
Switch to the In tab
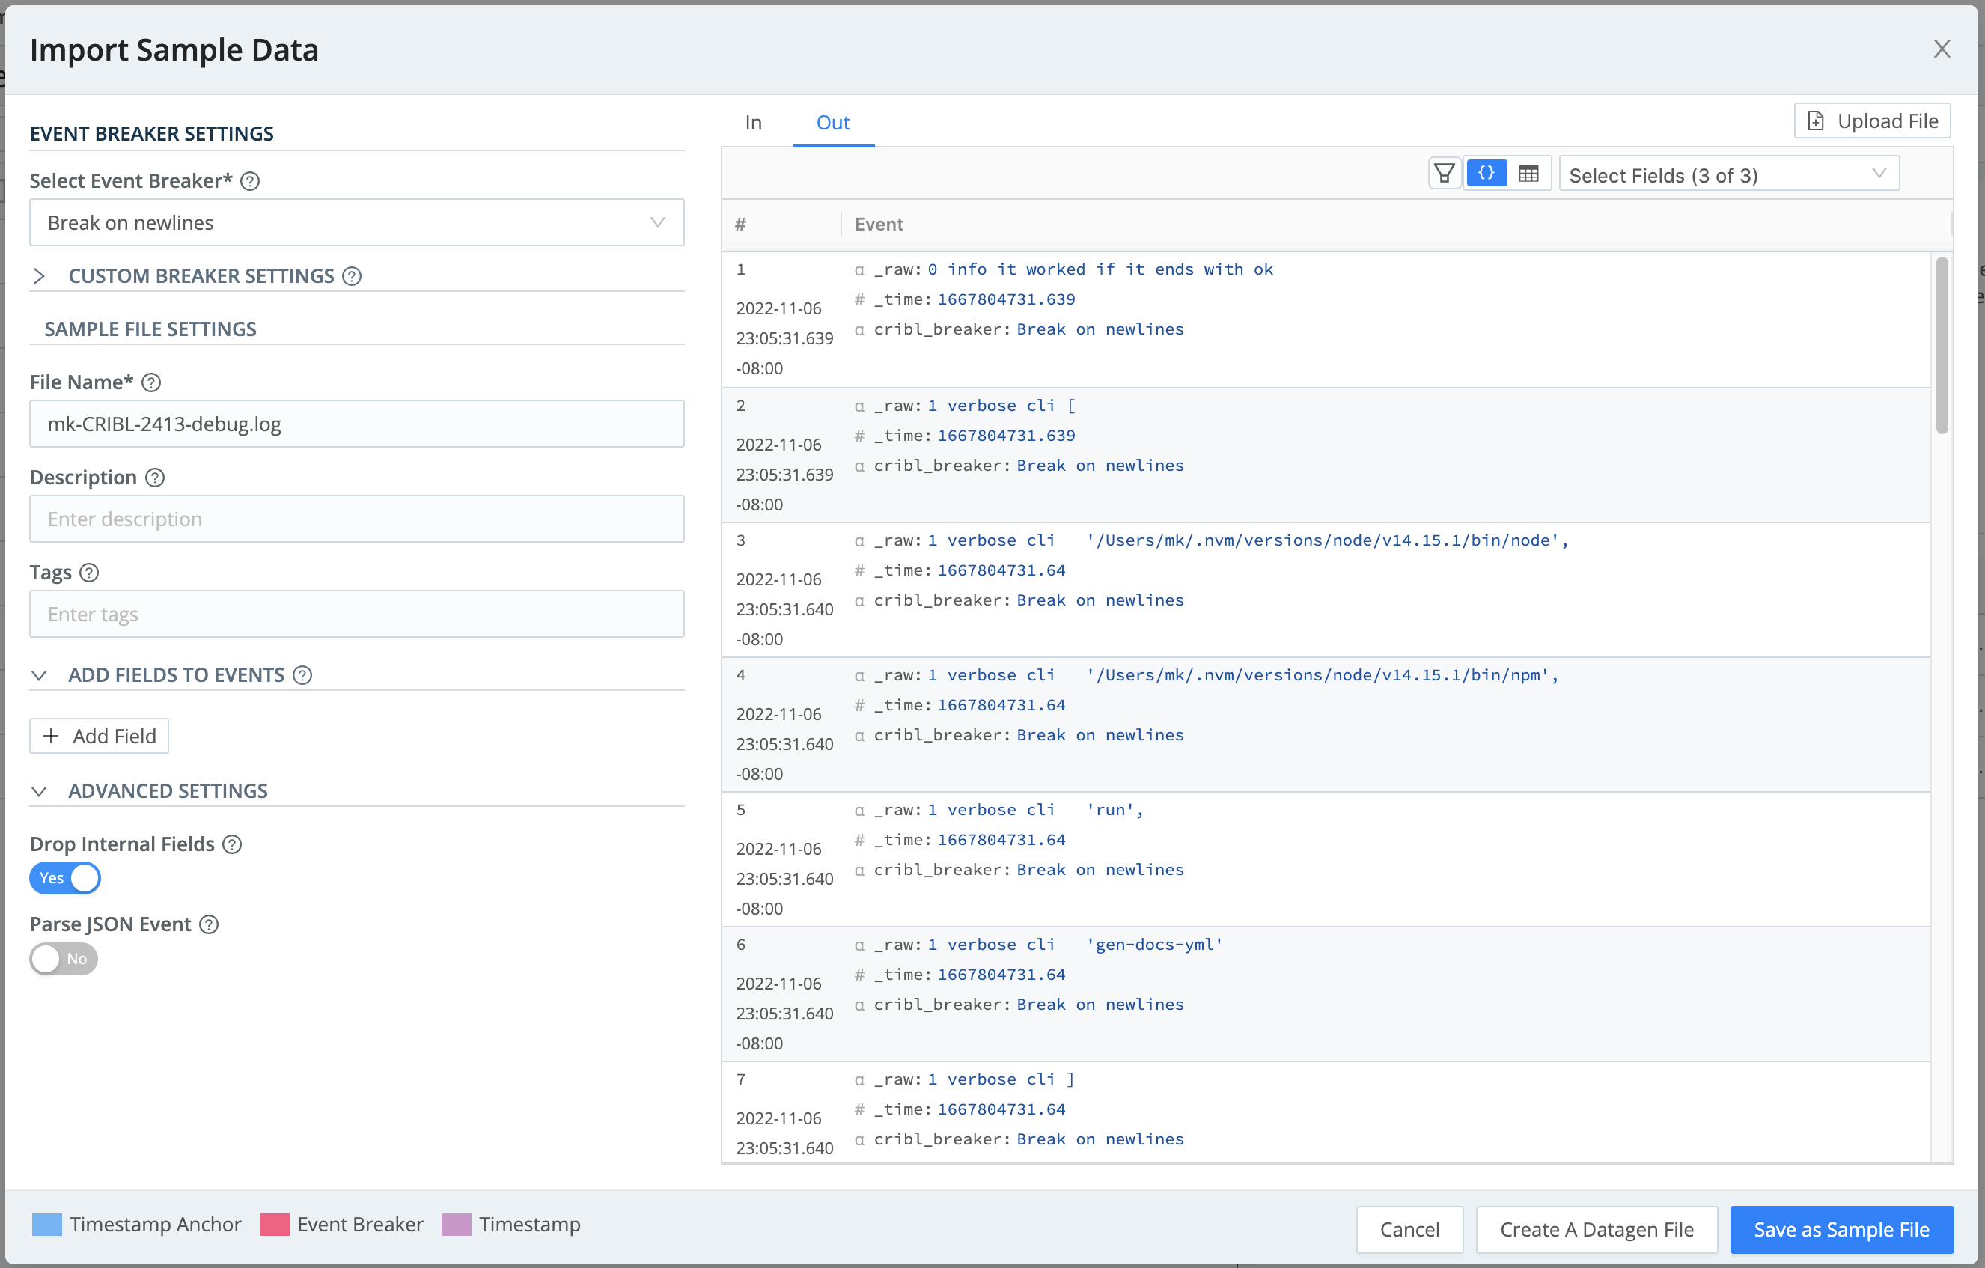[x=753, y=122]
